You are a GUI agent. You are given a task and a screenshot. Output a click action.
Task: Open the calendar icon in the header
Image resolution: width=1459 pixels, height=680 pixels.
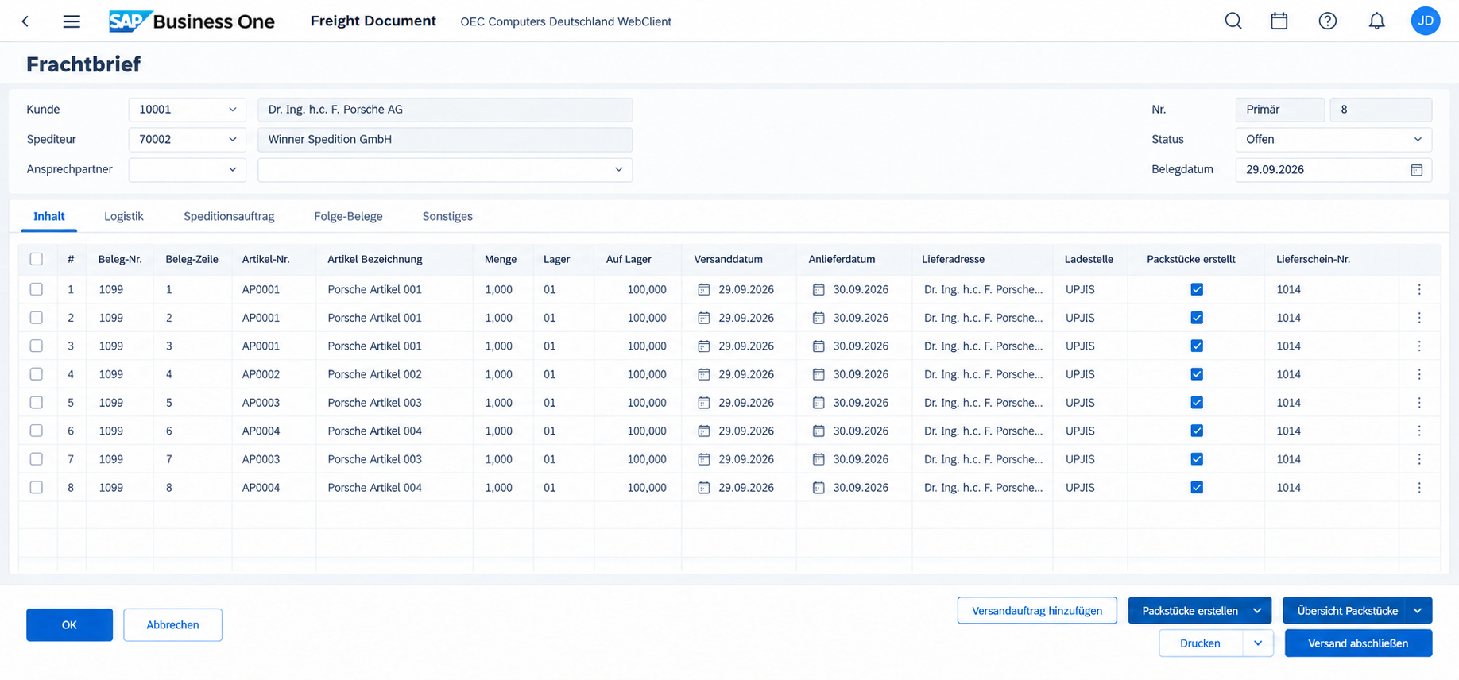pos(1279,21)
